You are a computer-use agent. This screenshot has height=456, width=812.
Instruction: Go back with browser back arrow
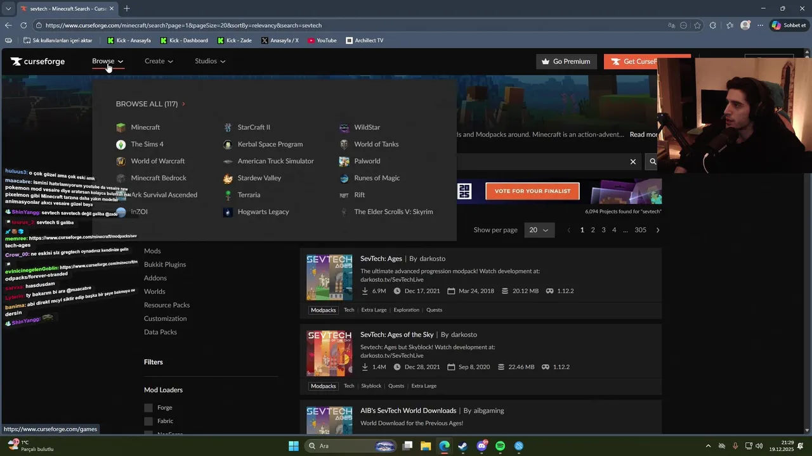coord(8,25)
